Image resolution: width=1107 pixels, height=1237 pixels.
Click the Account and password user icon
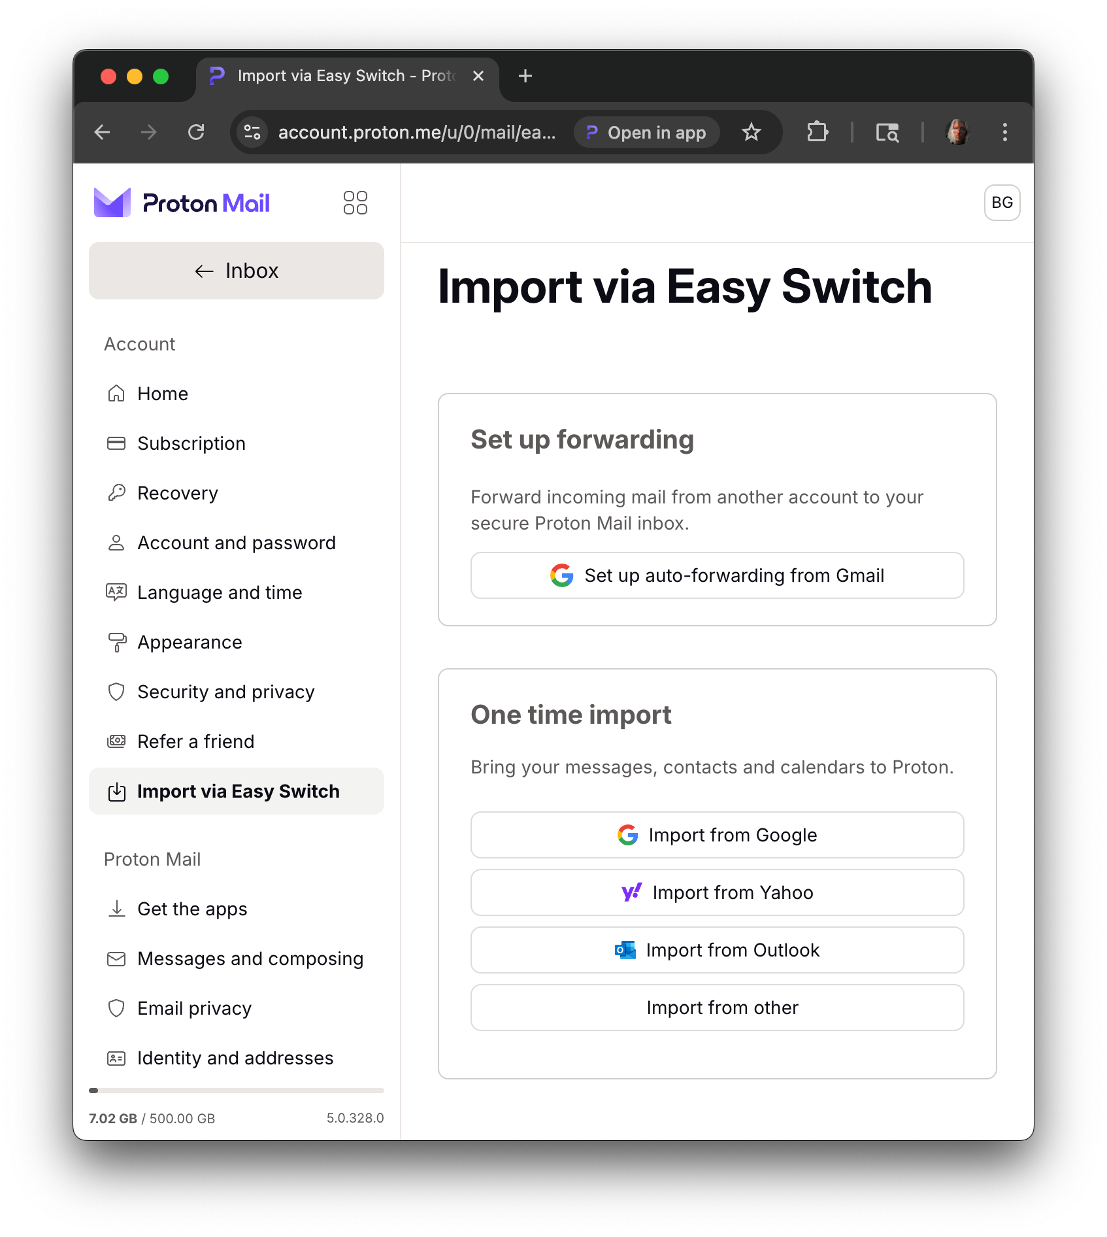[116, 543]
